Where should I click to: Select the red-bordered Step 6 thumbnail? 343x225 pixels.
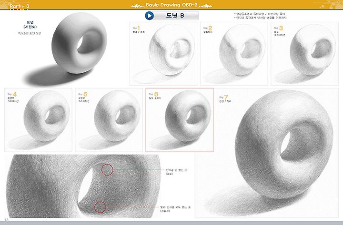pyautogui.click(x=180, y=120)
